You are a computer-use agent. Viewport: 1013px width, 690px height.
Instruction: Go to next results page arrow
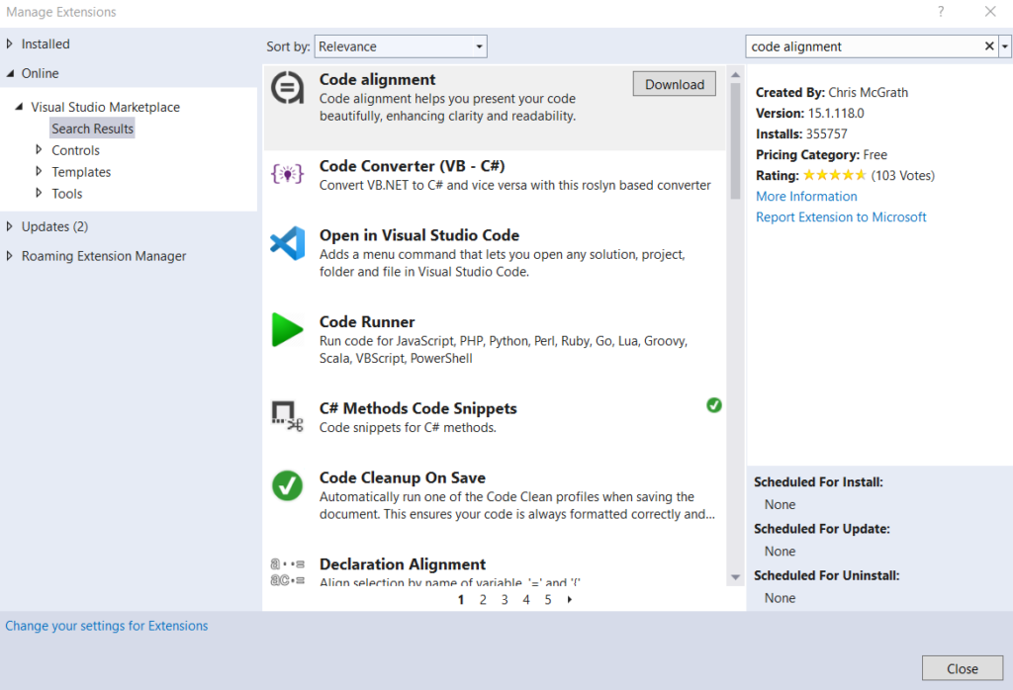click(x=570, y=600)
